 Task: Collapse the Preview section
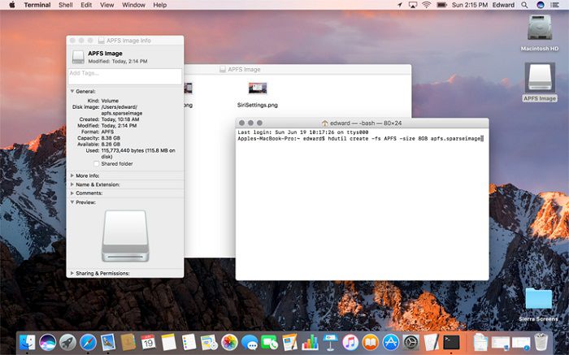point(72,202)
